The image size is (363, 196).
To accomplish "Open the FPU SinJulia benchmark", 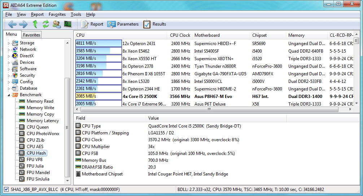I will [38, 179].
